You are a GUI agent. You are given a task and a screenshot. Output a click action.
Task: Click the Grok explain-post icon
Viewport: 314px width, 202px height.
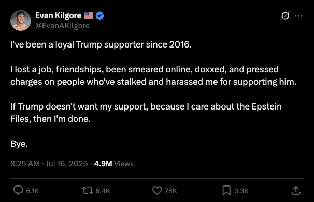[x=285, y=16]
